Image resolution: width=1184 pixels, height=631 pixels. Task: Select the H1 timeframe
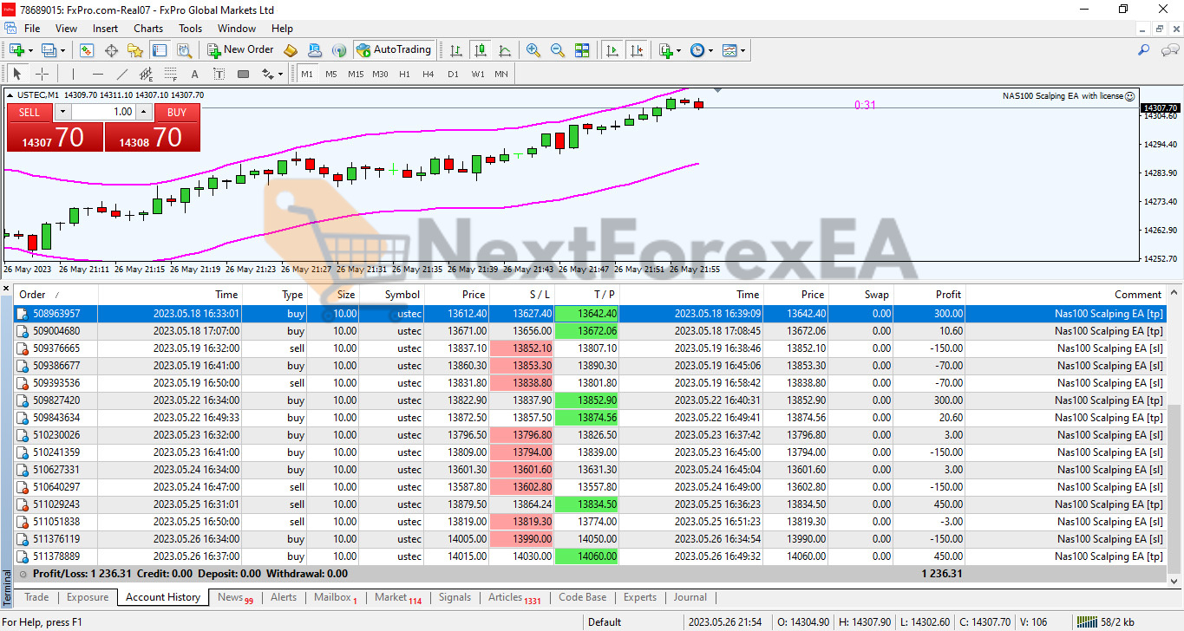click(x=404, y=74)
